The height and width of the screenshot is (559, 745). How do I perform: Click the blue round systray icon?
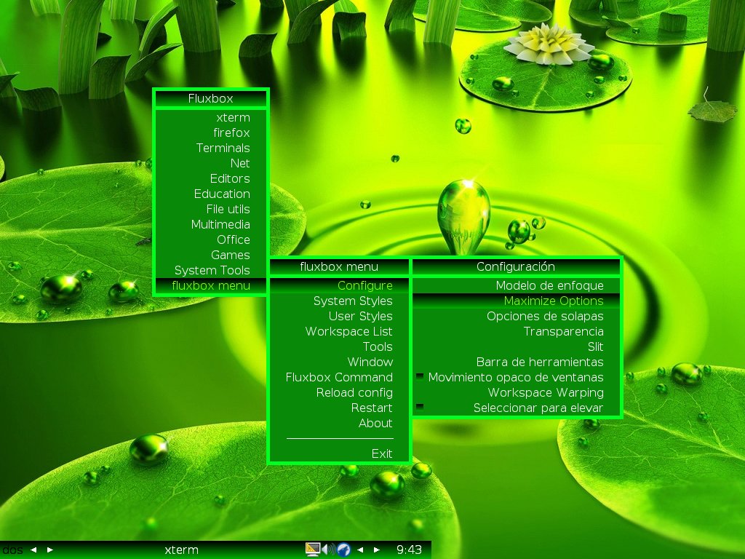pyautogui.click(x=344, y=550)
